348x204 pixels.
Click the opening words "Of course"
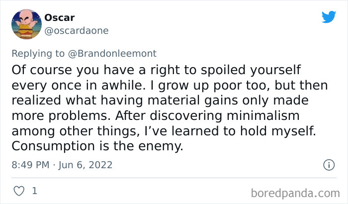pyautogui.click(x=42, y=70)
